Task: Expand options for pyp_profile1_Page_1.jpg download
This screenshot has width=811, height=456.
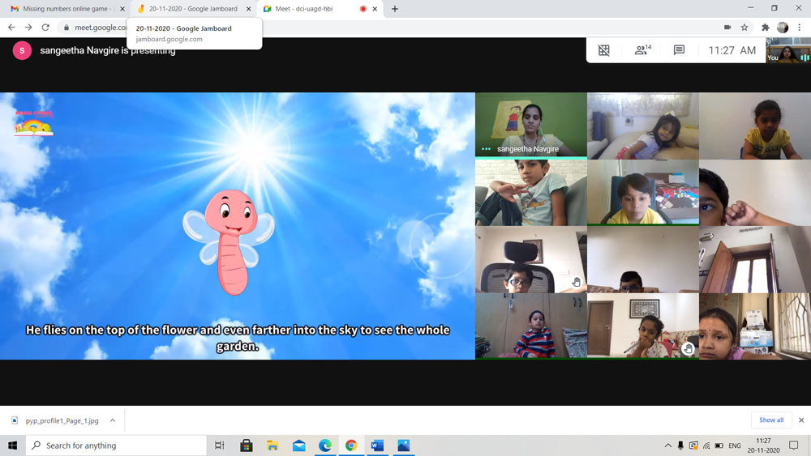Action: (112, 420)
